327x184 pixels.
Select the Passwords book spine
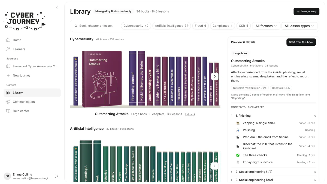[x=179, y=81]
